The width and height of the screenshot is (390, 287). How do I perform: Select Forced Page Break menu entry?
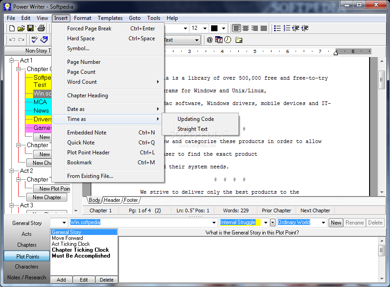[x=108, y=29]
